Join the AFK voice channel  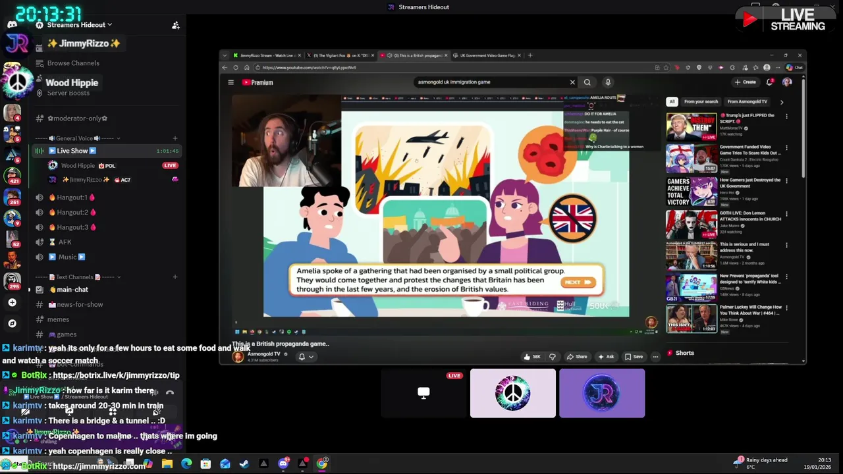65,242
